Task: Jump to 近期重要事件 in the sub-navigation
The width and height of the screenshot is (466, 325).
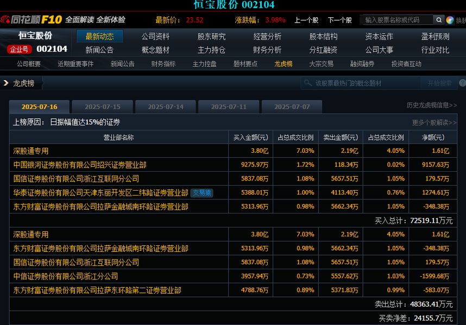Action: coord(75,64)
